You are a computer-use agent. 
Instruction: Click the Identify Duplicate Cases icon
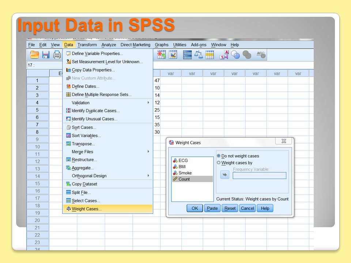coord(68,111)
